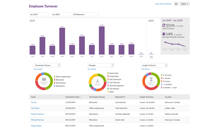This screenshot has width=221, height=127.
Task: Sort by Reported To column header
Action: pos(120,97)
